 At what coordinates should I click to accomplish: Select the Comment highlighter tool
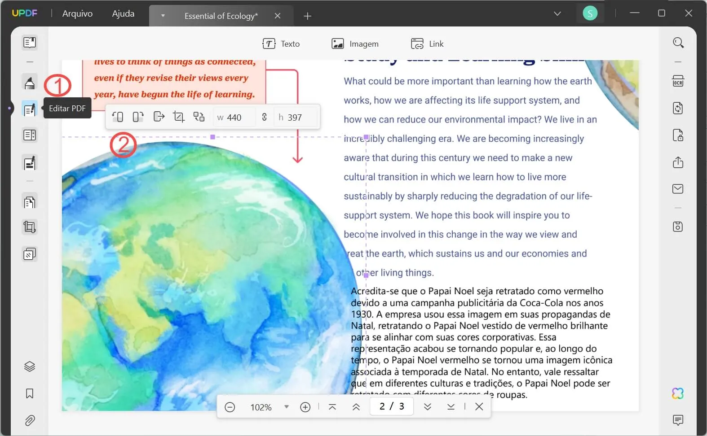coord(30,83)
